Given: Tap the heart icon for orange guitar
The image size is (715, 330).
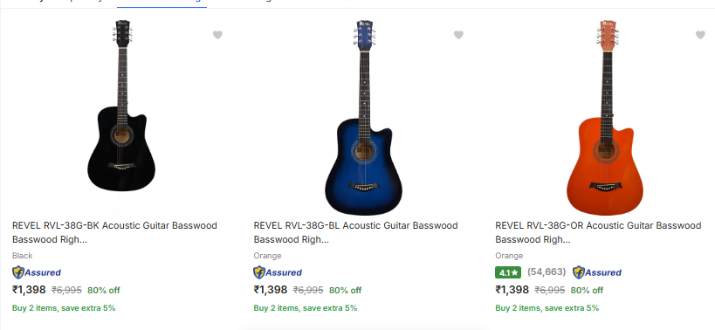Looking at the screenshot, I should coord(700,35).
